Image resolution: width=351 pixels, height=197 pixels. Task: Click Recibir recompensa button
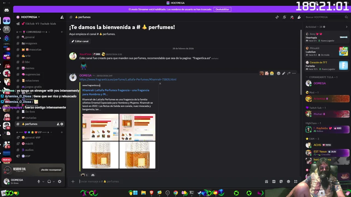click(x=51, y=170)
